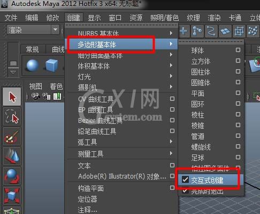Open the 编辑 menu

click(x=32, y=18)
